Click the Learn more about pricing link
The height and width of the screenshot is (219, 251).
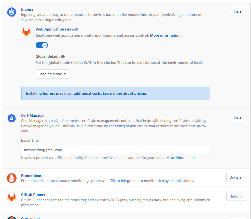[x=125, y=93]
